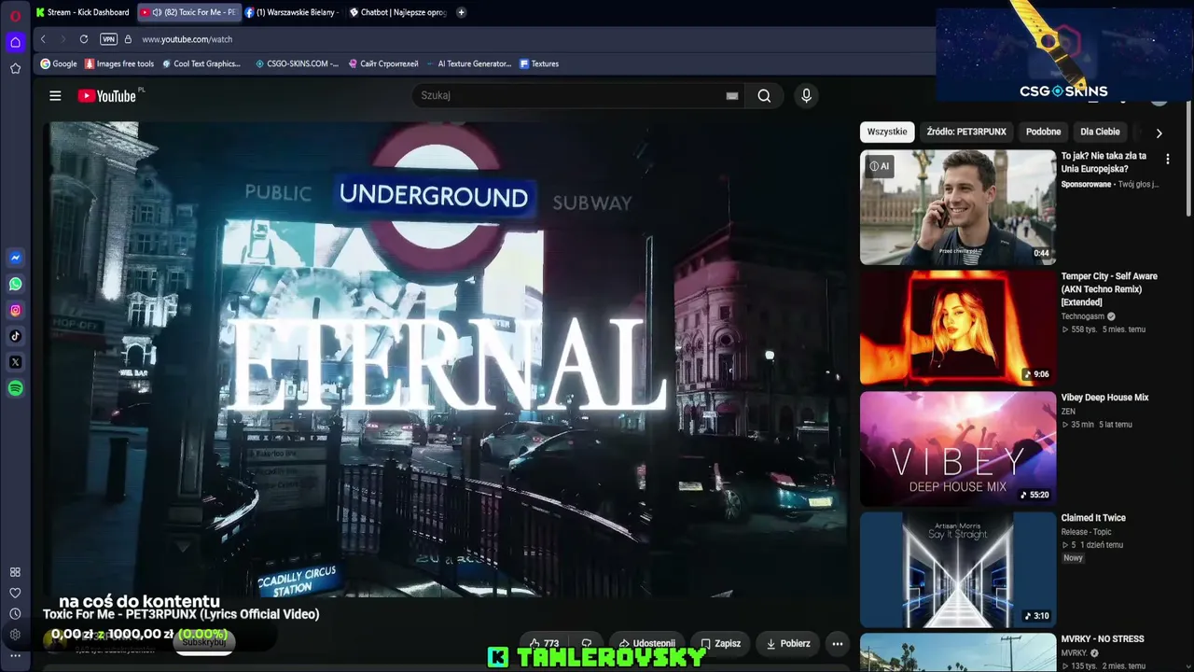This screenshot has width=1194, height=672.
Task: Open the sidebar three-dot more menu
Action: tap(15, 655)
